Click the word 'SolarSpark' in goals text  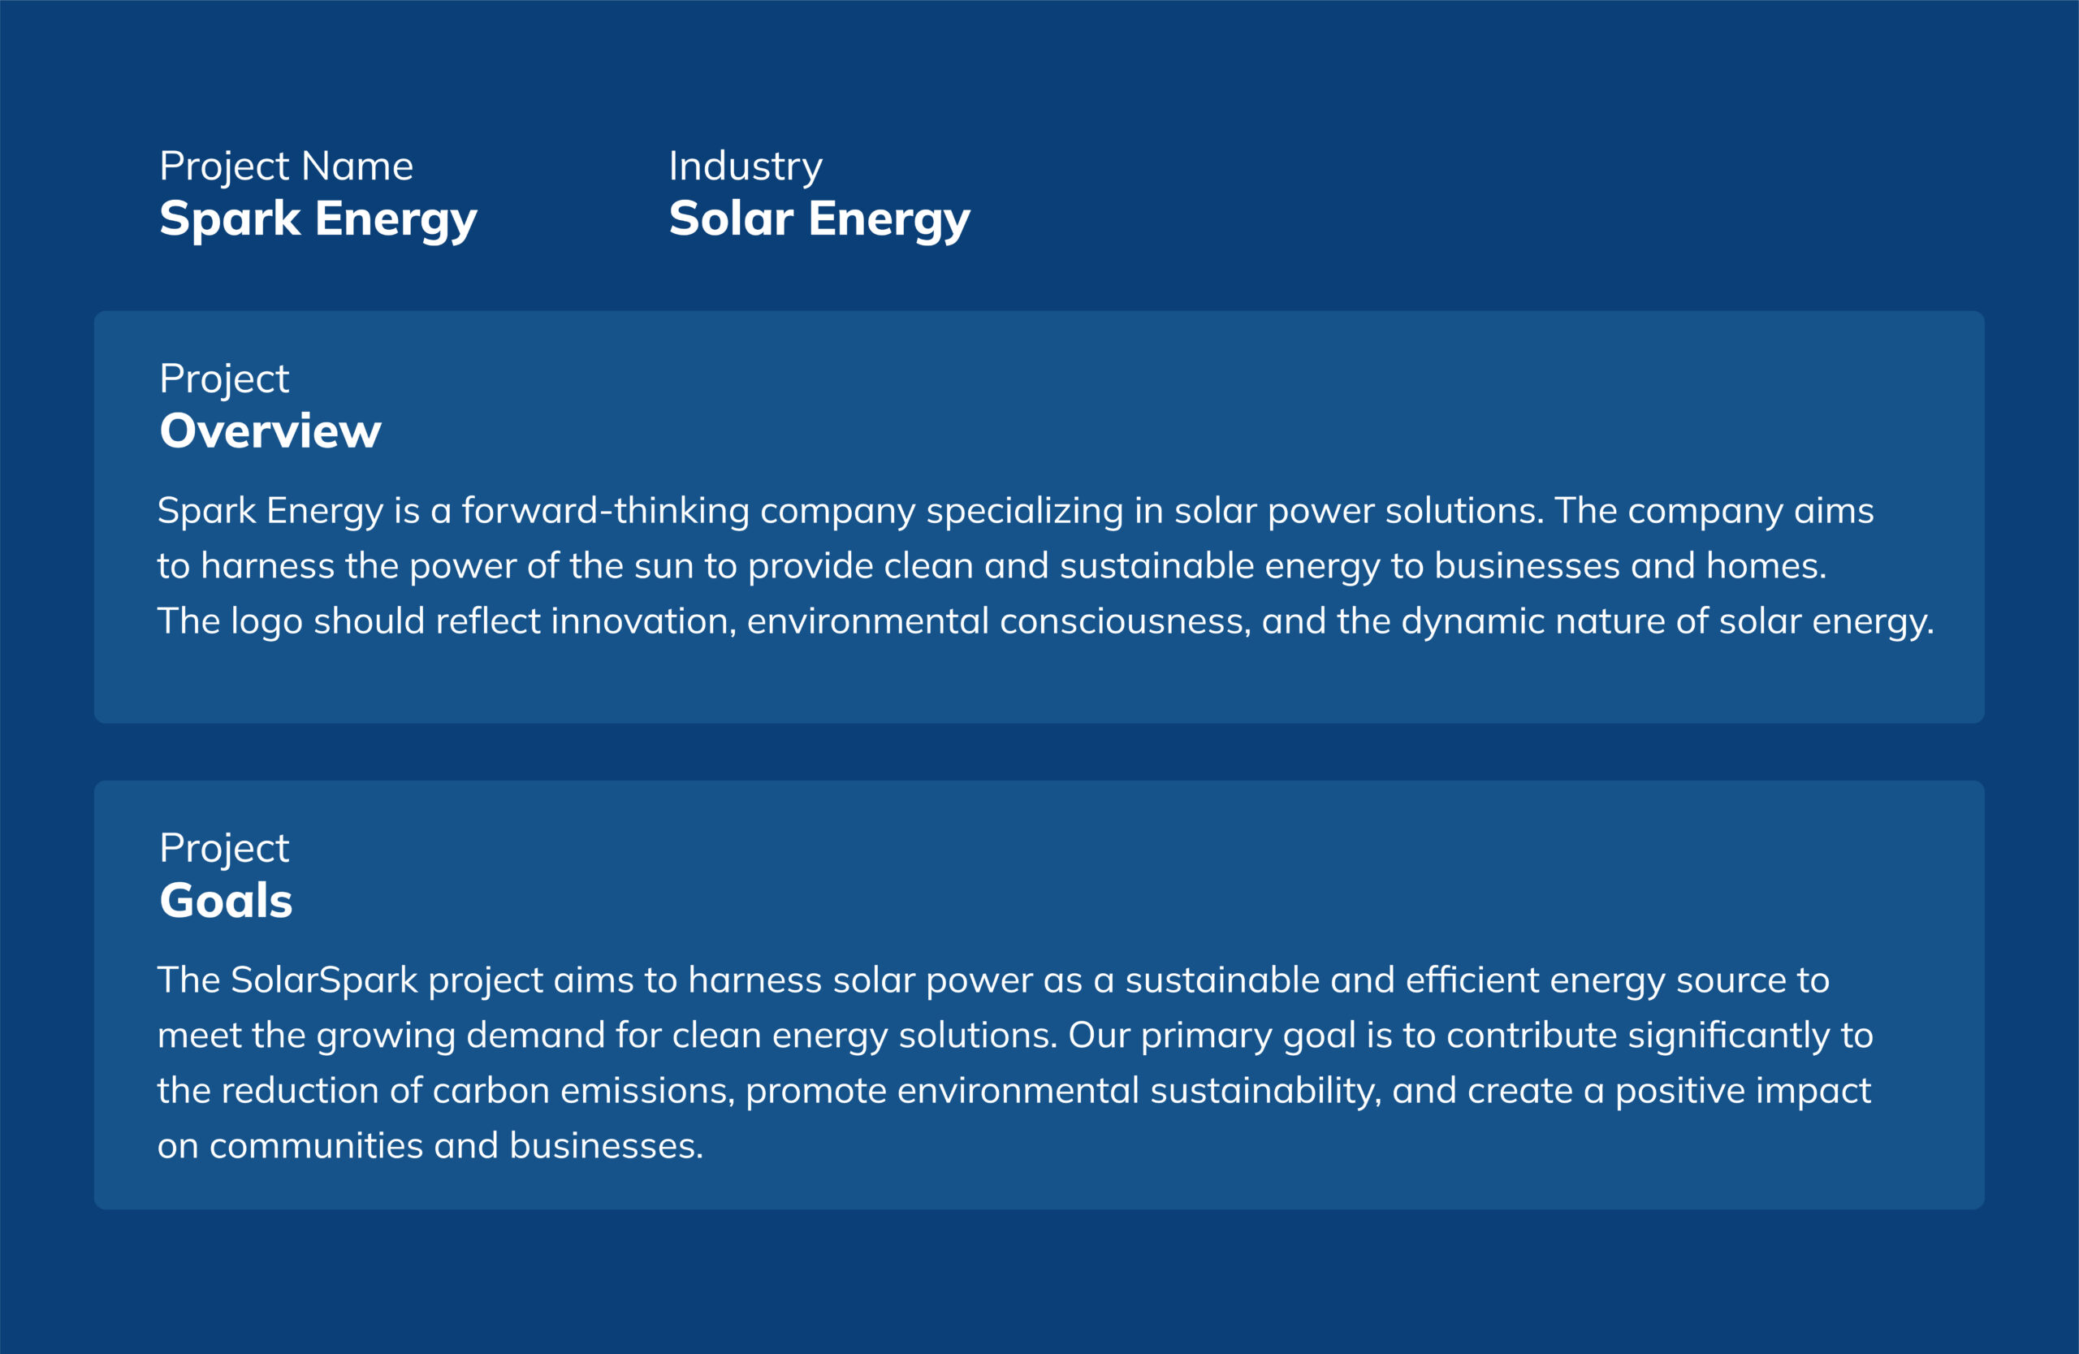point(324,981)
